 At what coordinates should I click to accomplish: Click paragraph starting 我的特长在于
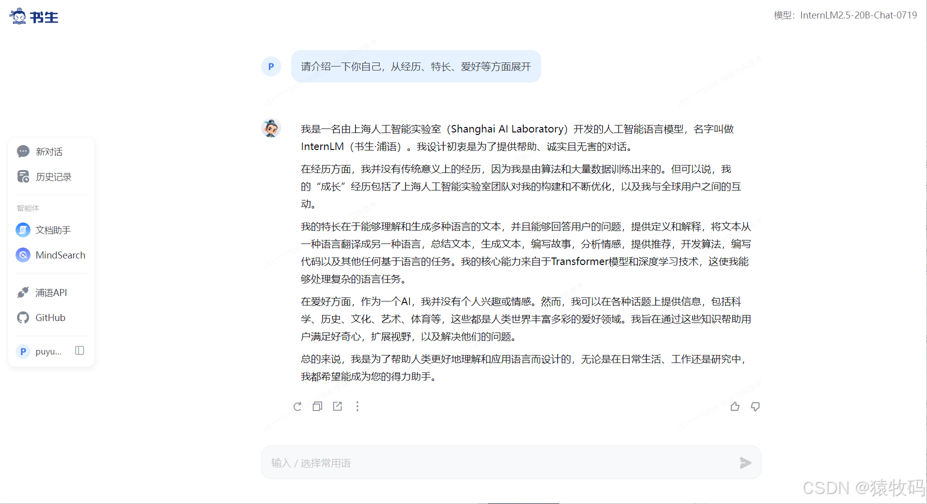coord(526,252)
